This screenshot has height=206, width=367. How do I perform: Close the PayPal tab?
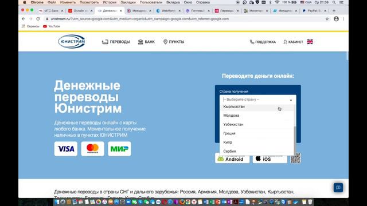(x=325, y=11)
